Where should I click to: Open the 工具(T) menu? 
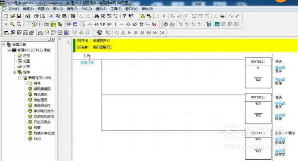tap(116, 9)
